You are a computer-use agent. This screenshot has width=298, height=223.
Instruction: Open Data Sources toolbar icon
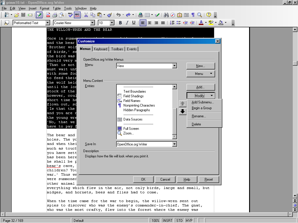(x=186, y=15)
